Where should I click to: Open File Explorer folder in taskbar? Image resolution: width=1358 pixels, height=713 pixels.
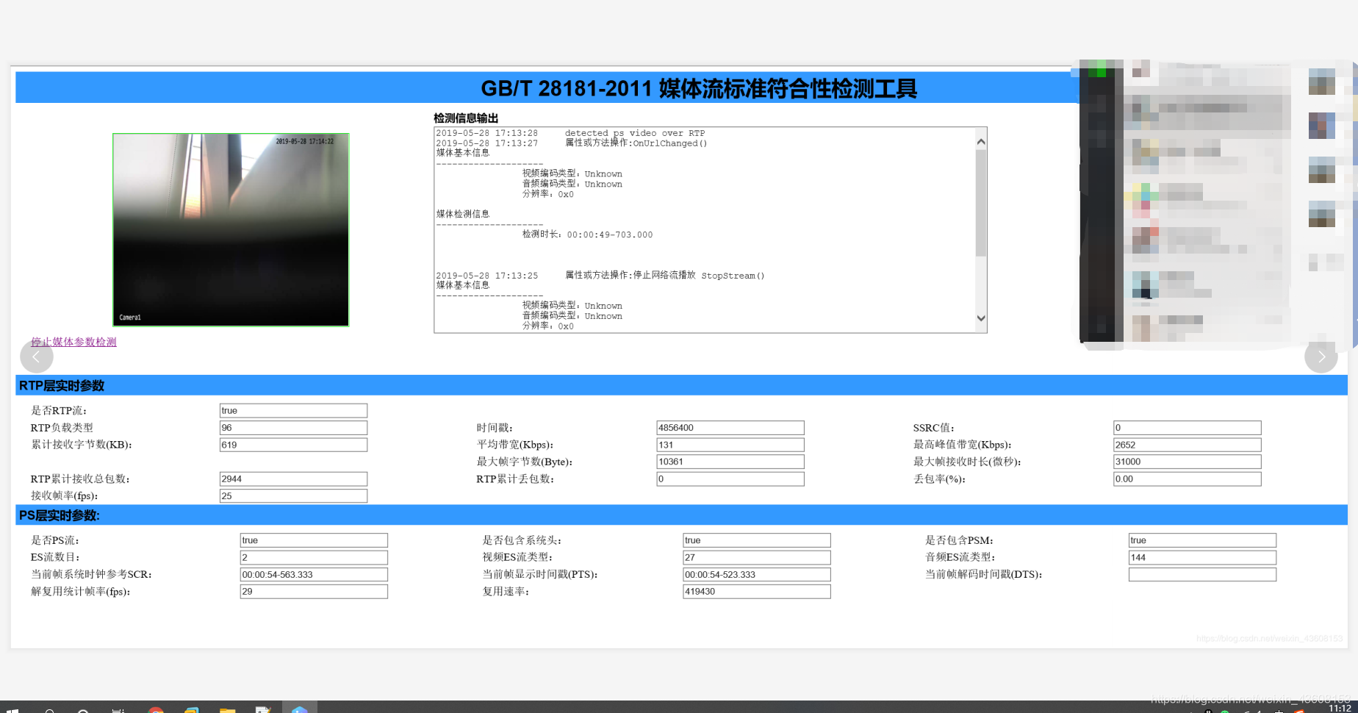(228, 710)
